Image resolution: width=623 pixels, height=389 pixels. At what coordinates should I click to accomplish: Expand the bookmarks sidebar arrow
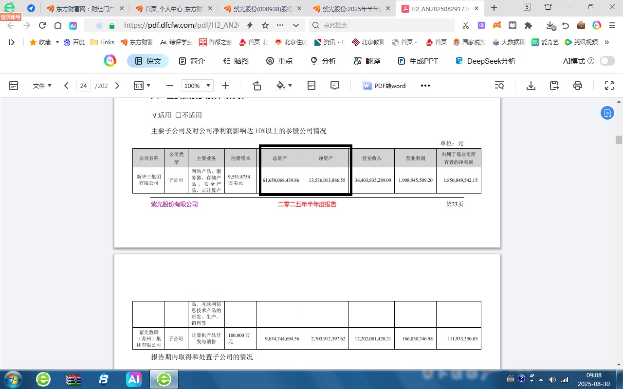(12, 42)
